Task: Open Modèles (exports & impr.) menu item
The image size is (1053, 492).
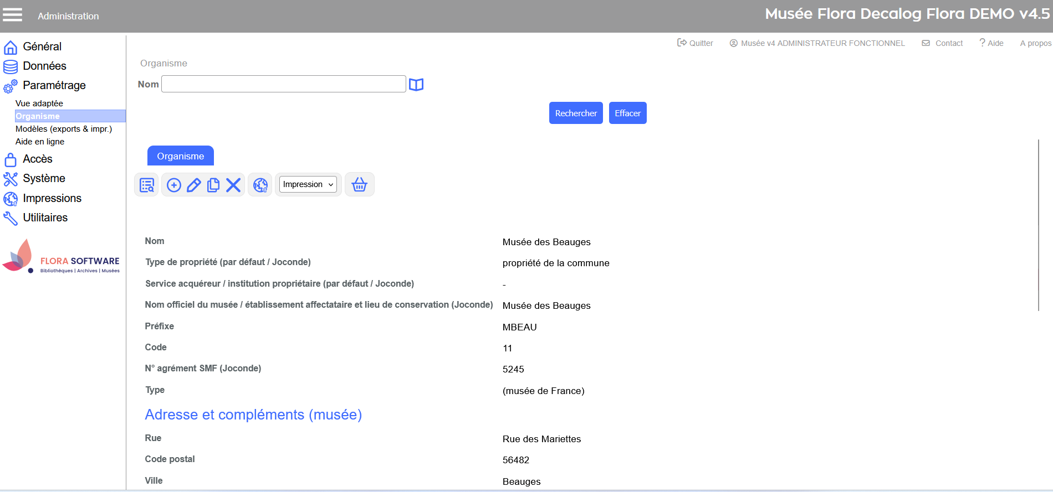Action: [x=64, y=129]
